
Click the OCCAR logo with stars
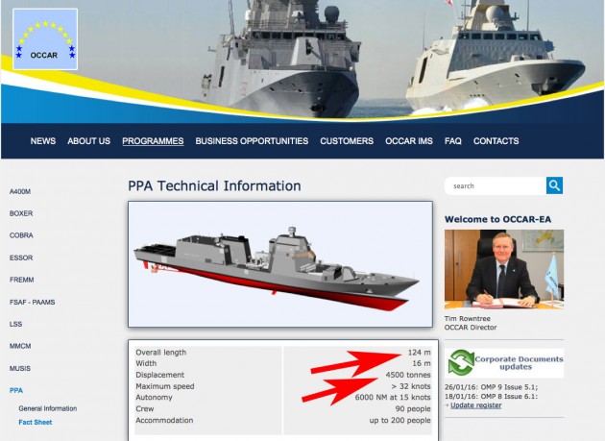coord(45,39)
